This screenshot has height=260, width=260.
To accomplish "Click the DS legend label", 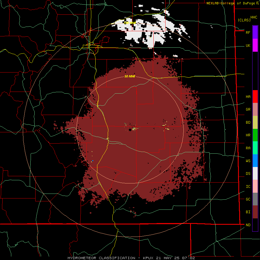I will pyautogui.click(x=248, y=174).
